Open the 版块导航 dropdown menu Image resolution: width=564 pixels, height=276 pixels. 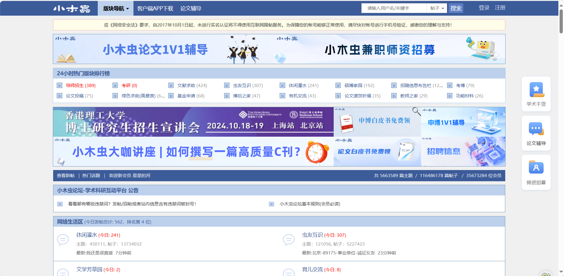[116, 9]
